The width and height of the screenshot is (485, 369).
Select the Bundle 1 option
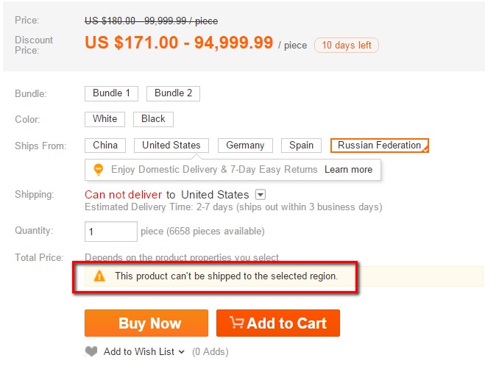pyautogui.click(x=112, y=93)
